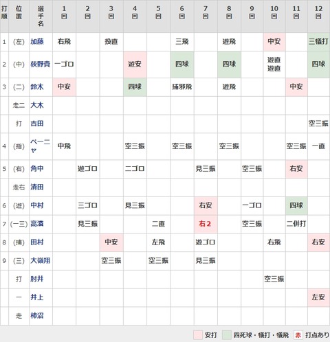Open player link 大木
This screenshot has height=342, width=330.
tap(37, 105)
